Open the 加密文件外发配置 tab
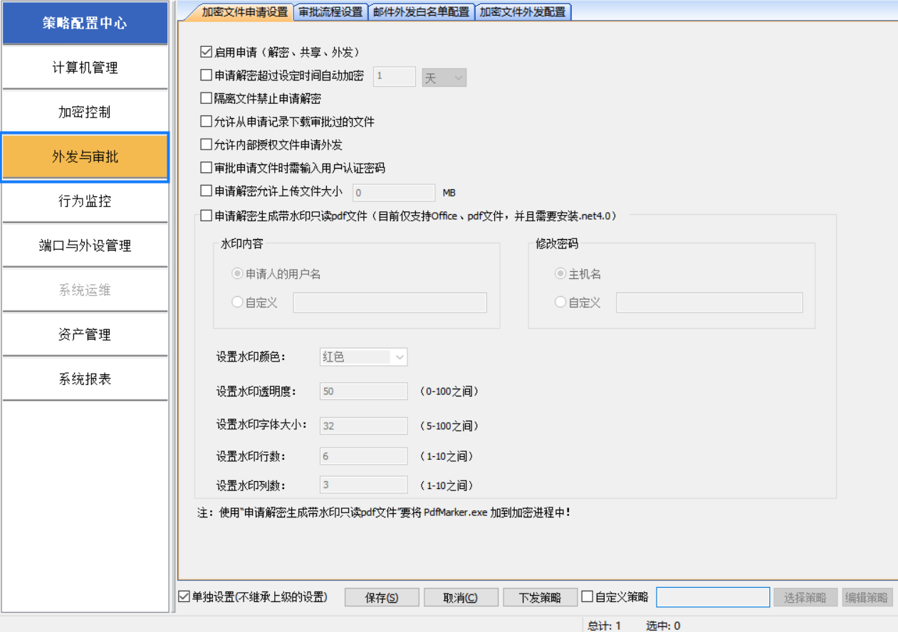The image size is (898, 632). click(522, 12)
